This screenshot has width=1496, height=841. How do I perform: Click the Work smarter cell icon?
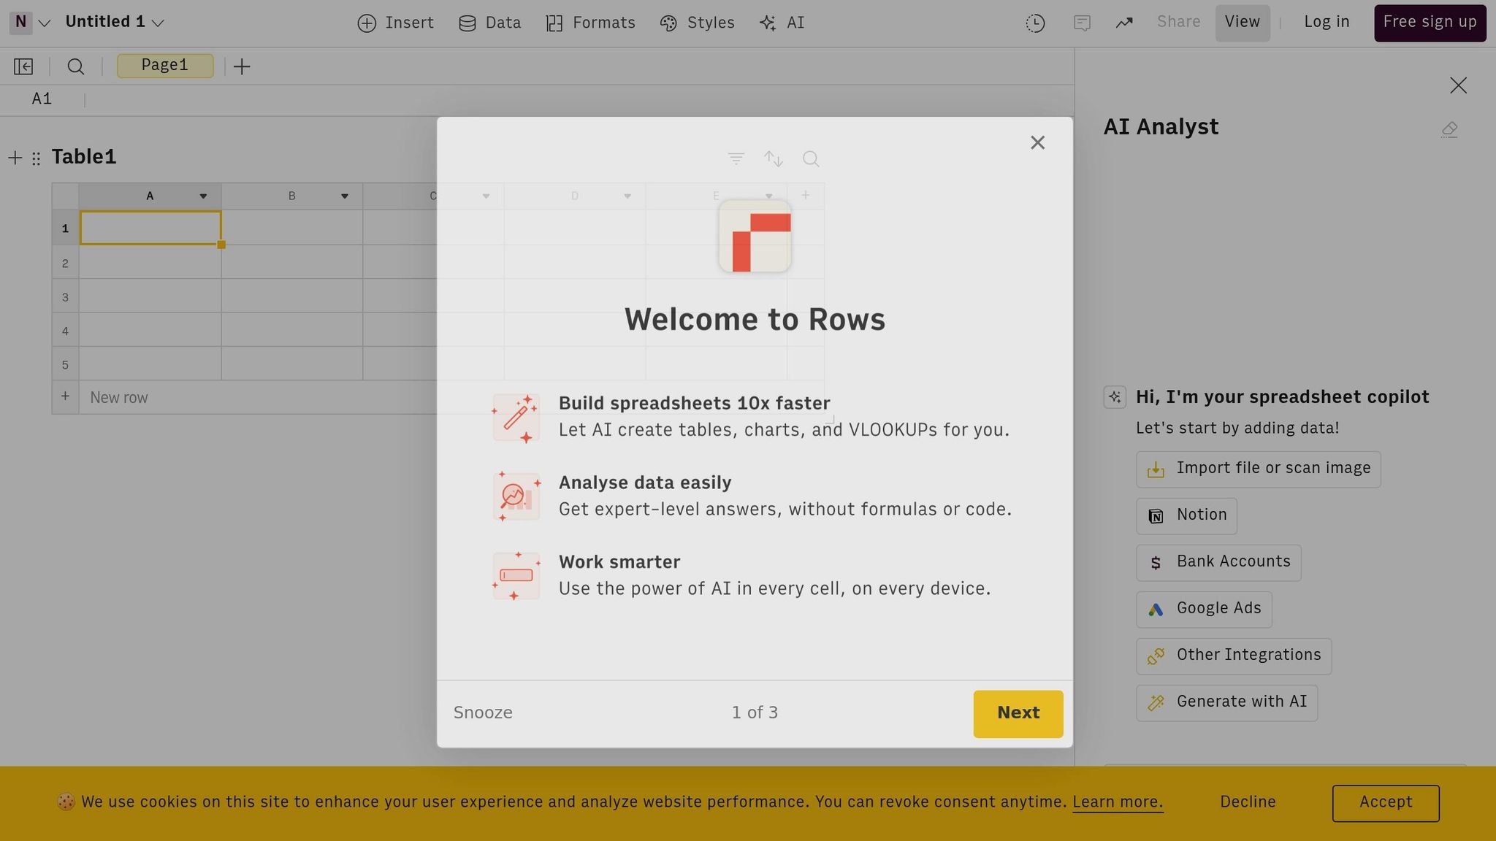(516, 576)
